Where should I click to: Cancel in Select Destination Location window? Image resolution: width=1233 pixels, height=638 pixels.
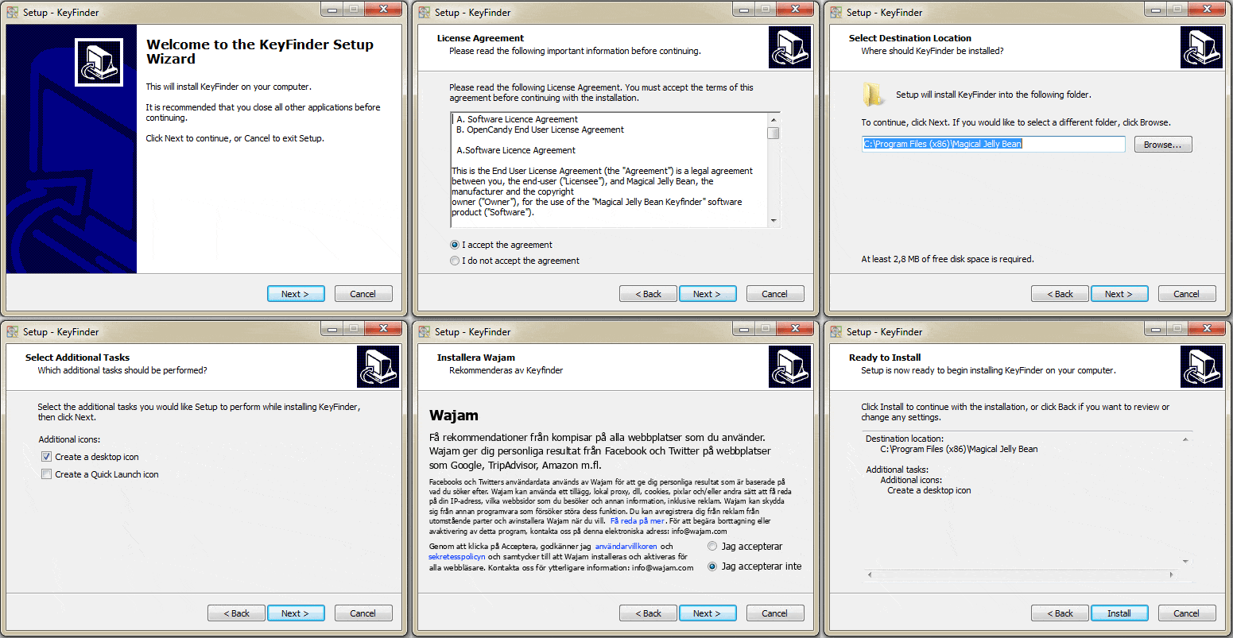(1187, 293)
